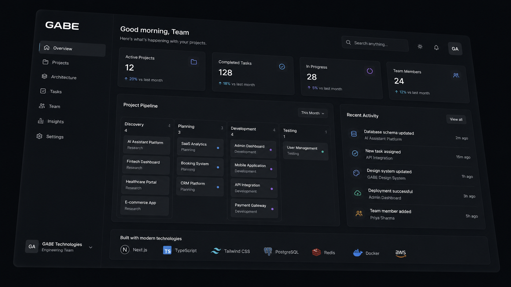Click the TypeScript TS logo

pyautogui.click(x=167, y=250)
